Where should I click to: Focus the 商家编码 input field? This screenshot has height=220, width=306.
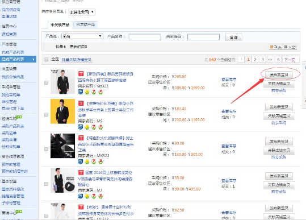tap(203, 37)
